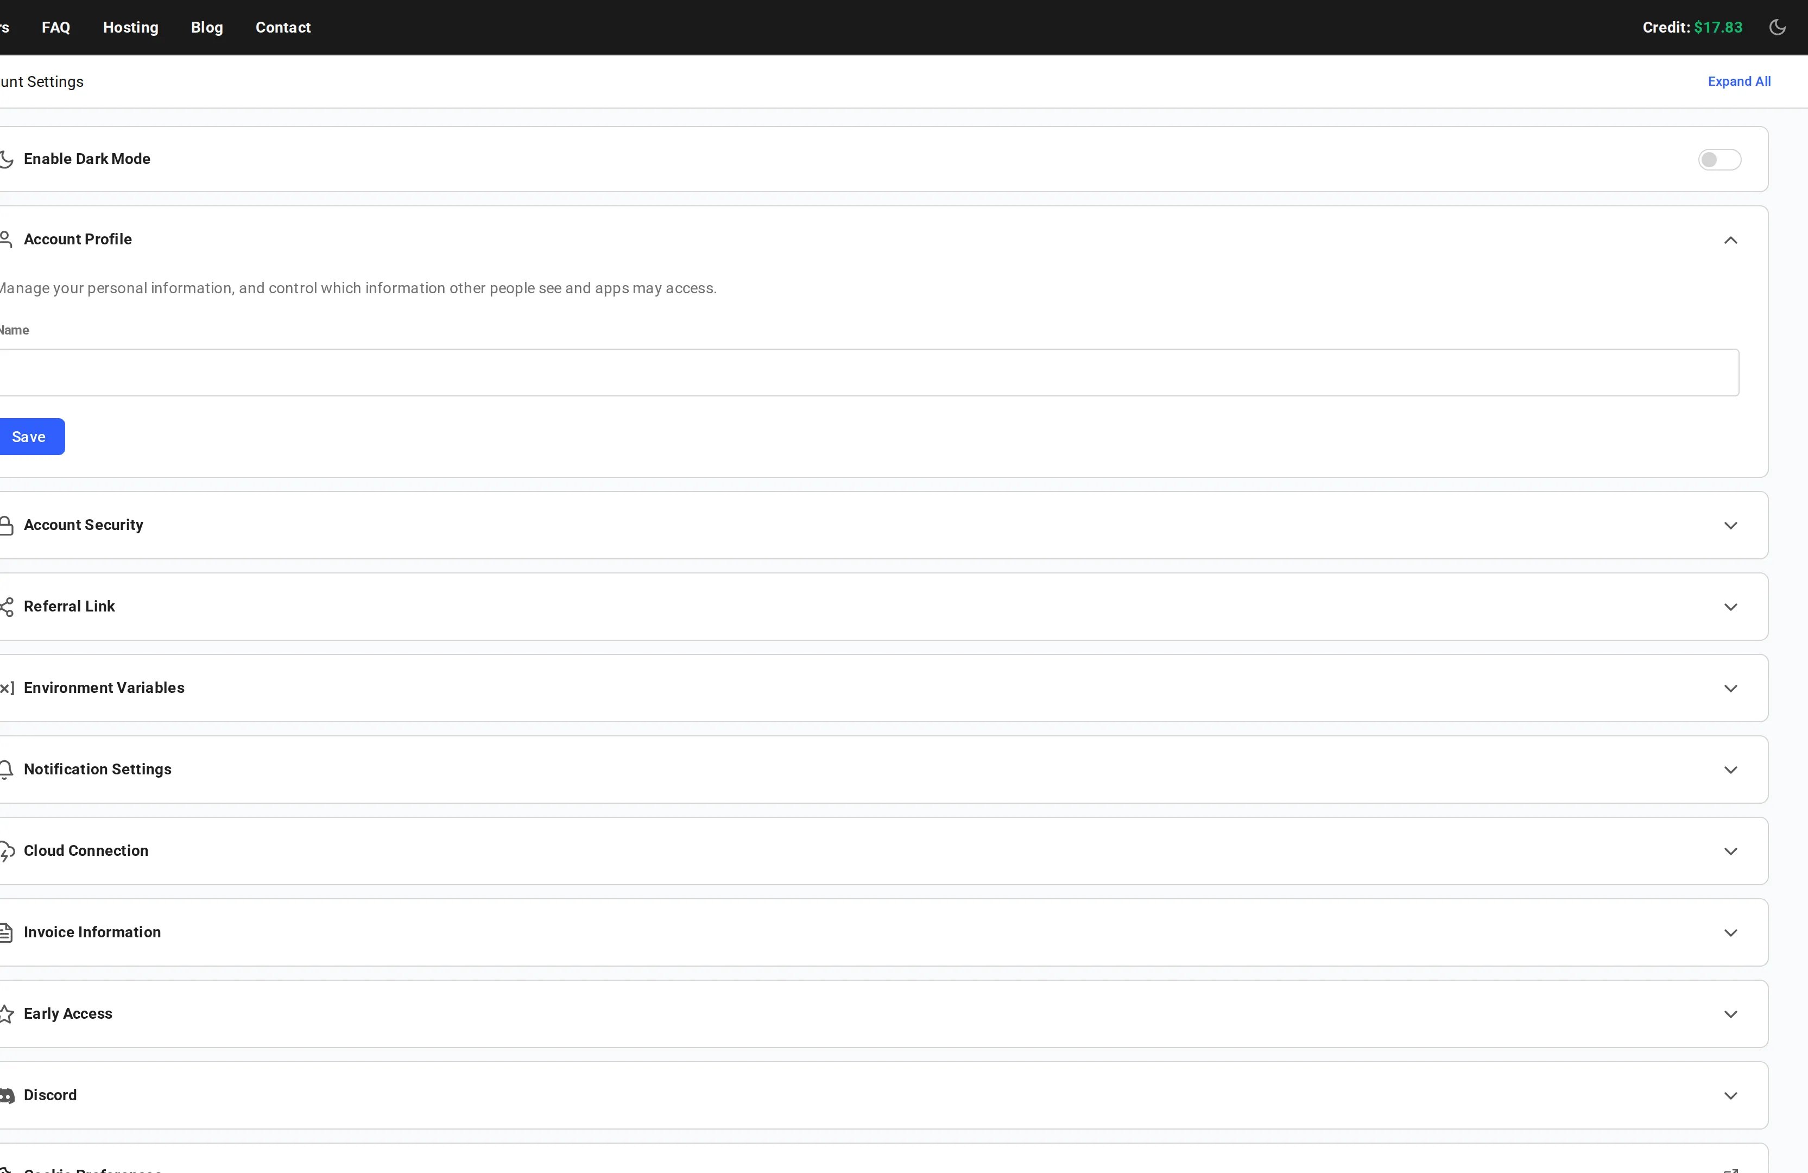Open the FAQ page from the navbar

[55, 27]
